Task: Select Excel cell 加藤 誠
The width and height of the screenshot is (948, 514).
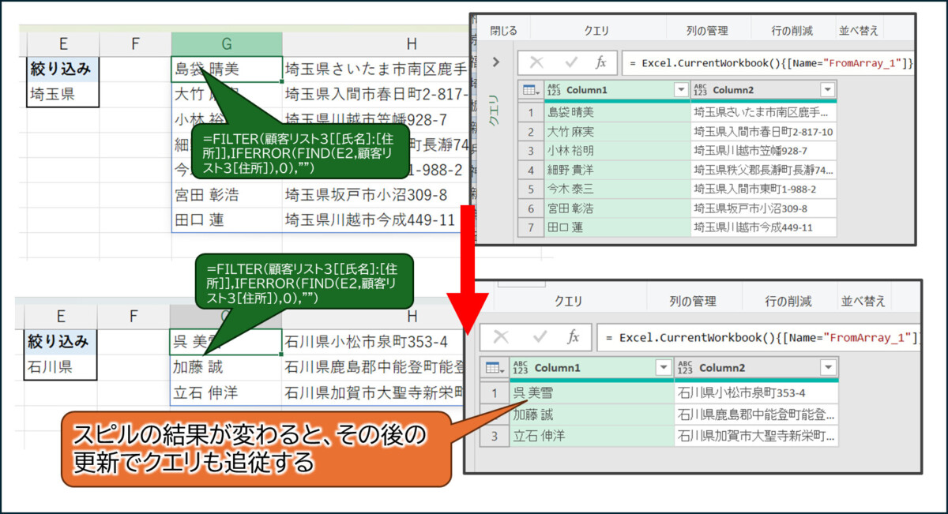Action: point(226,367)
